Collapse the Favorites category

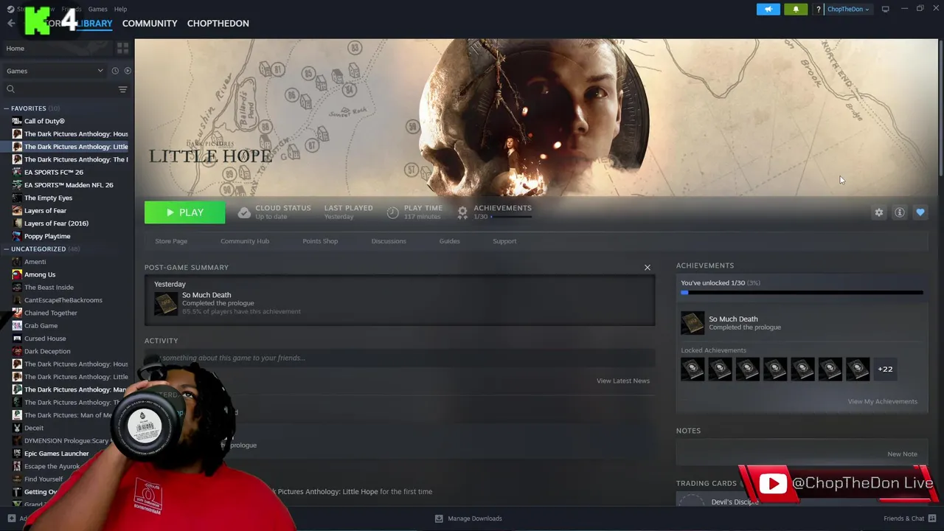pyautogui.click(x=6, y=108)
